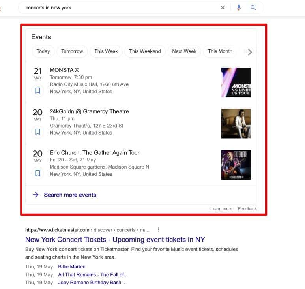Filter events by Tomorrow
The image size is (305, 289).
pyautogui.click(x=72, y=51)
